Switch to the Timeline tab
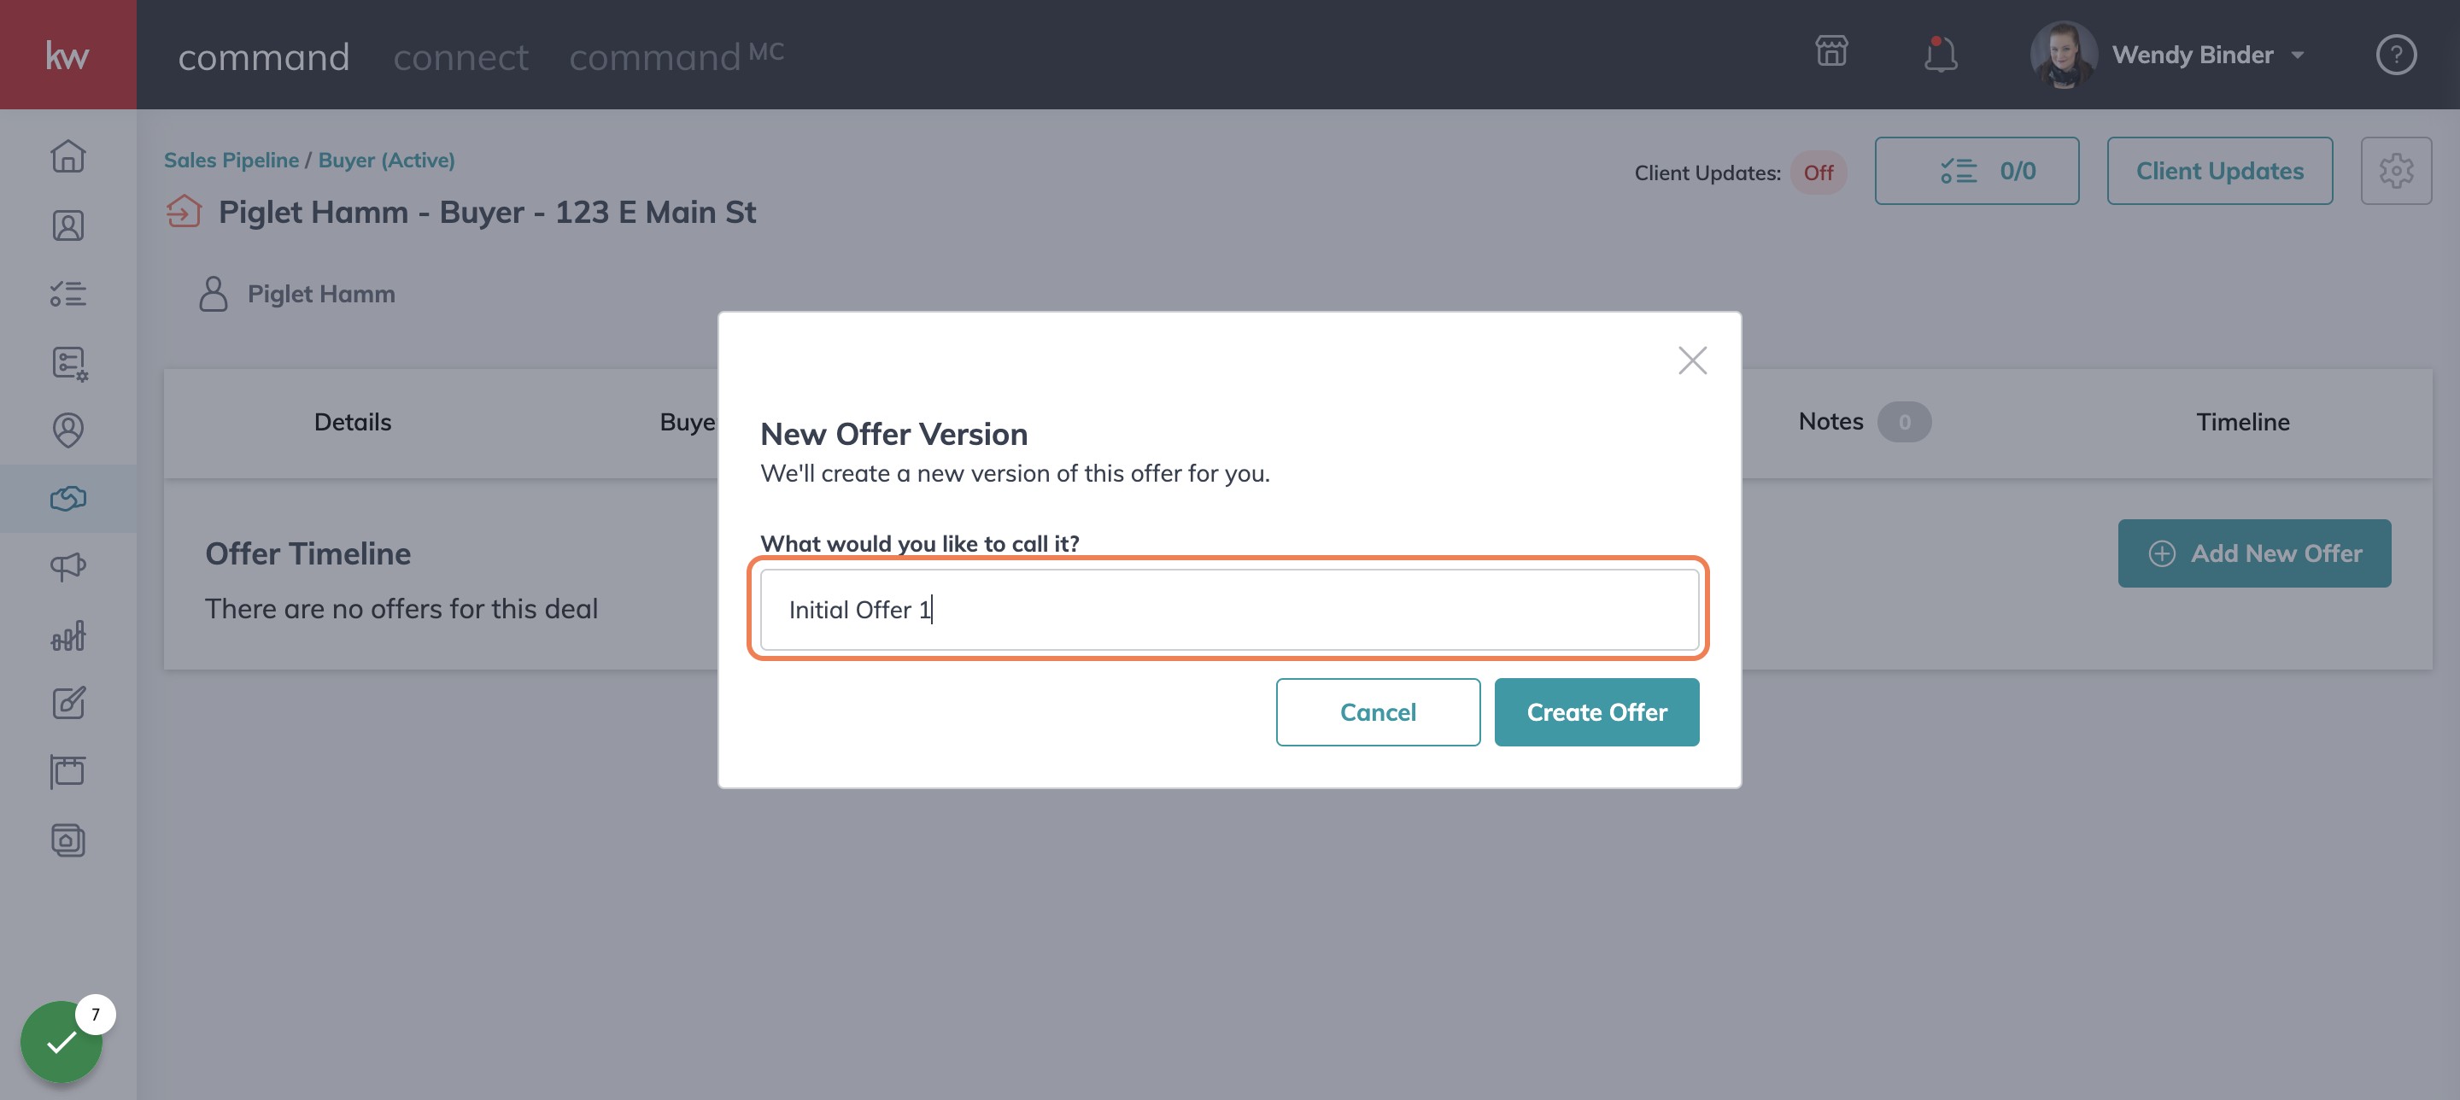The width and height of the screenshot is (2460, 1100). 2242,422
